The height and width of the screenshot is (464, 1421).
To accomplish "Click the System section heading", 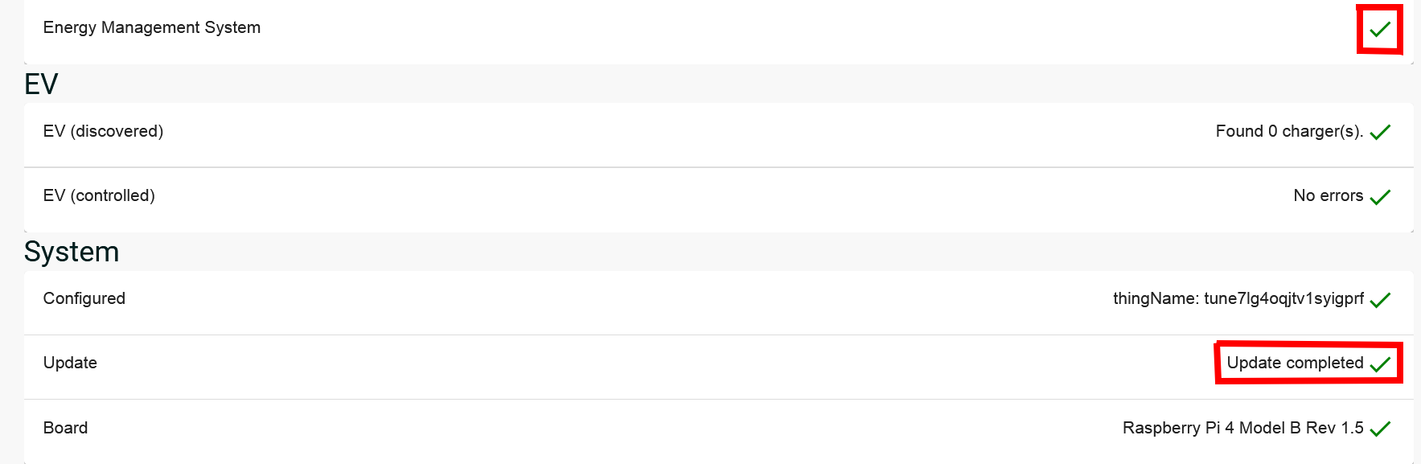I will 72,252.
